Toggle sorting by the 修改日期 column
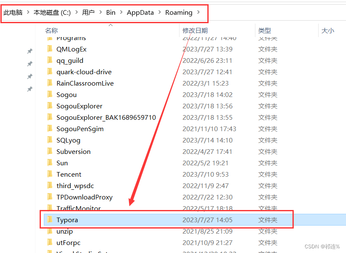 195,30
